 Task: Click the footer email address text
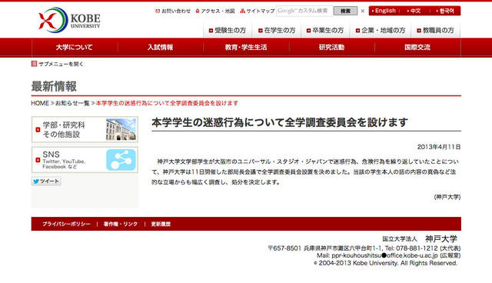[384, 255]
